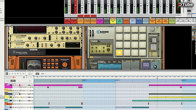Toggle the Snap button in Sequencer toolbar
Screen dimensions: 196x110
37,74
